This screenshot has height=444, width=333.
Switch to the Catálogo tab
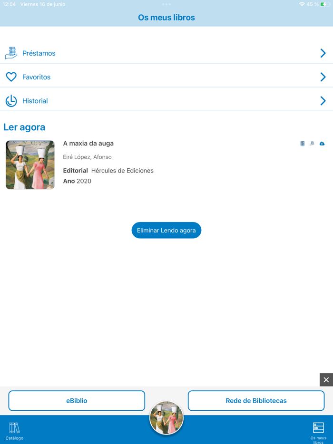pyautogui.click(x=14, y=431)
